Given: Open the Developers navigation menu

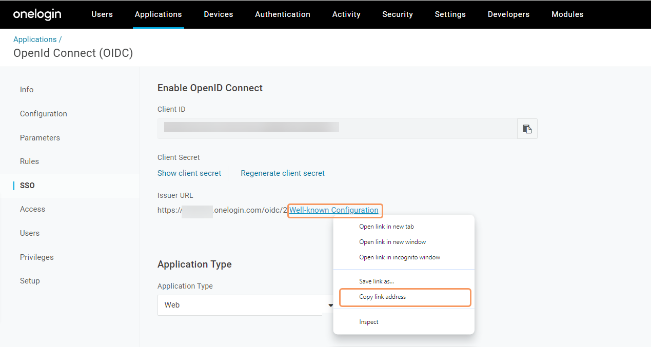Looking at the screenshot, I should [508, 14].
